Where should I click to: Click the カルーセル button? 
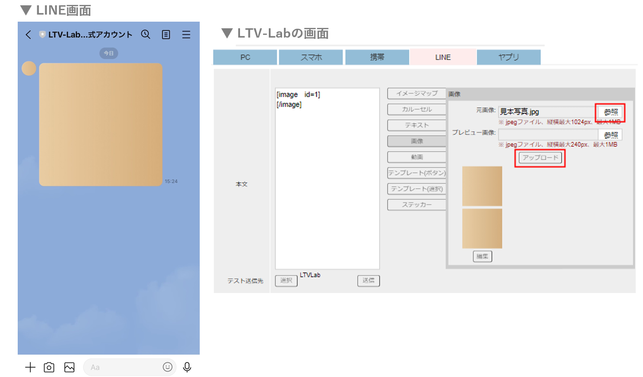(416, 109)
